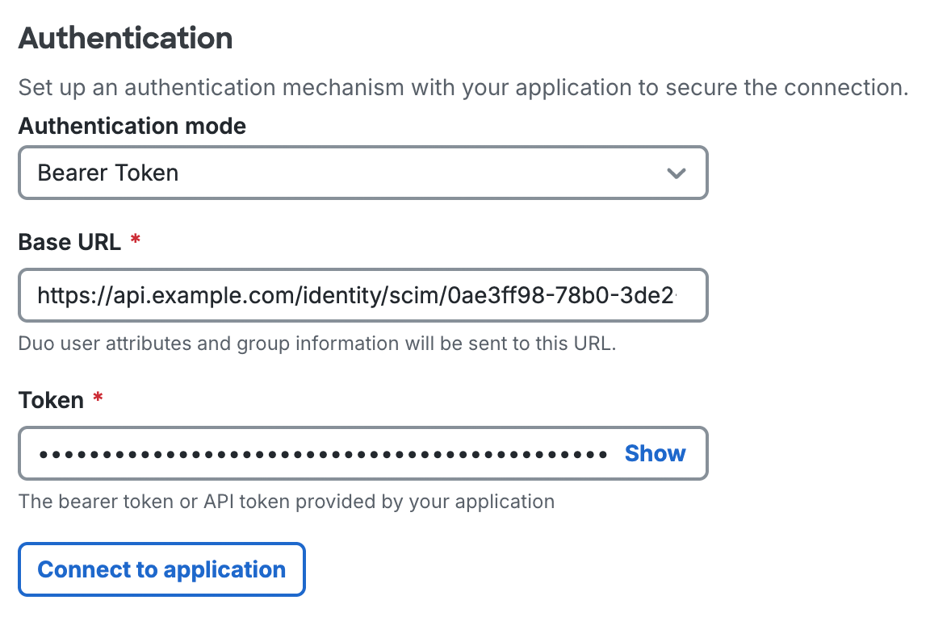Reveal the token using the Show control

coord(655,453)
